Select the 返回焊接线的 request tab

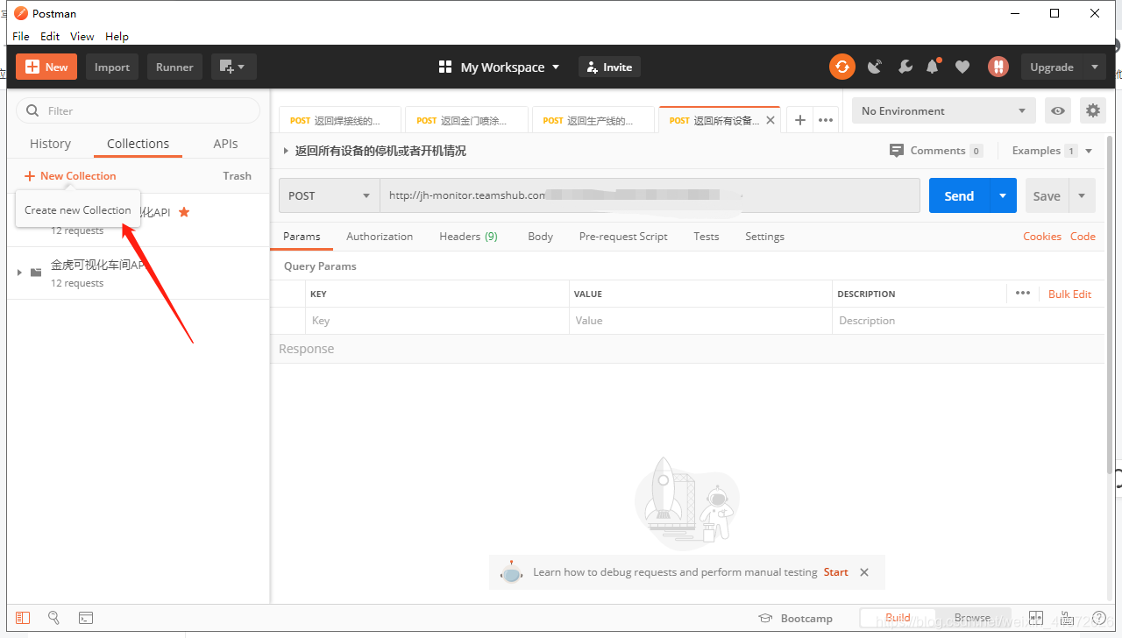(339, 120)
